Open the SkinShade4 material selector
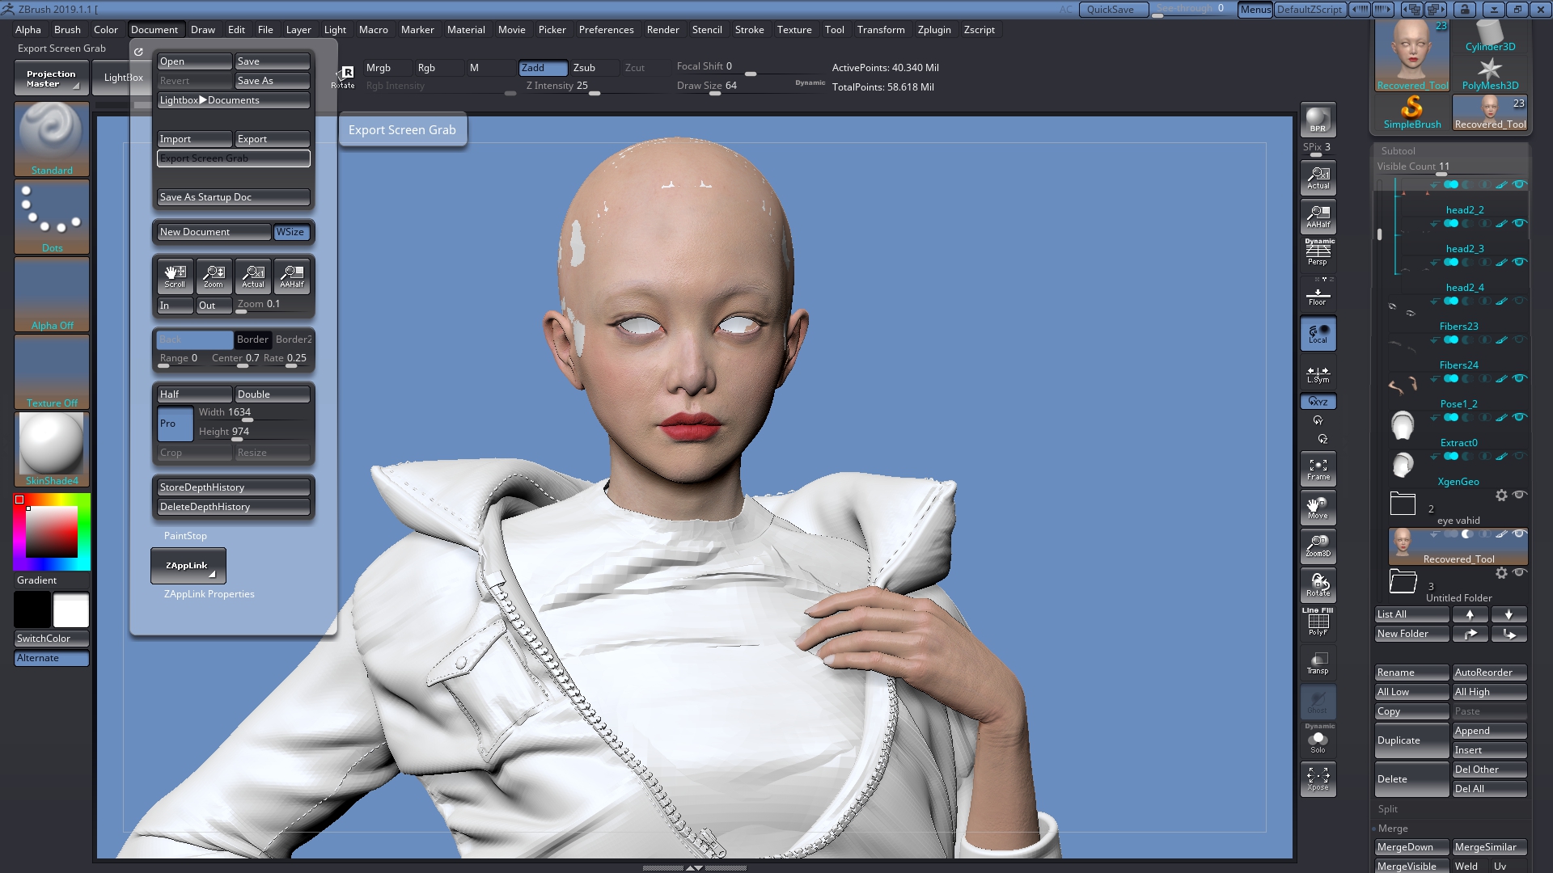The width and height of the screenshot is (1553, 873). click(x=52, y=449)
